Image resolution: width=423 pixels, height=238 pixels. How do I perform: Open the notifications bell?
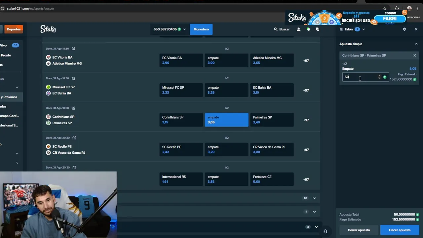308,29
